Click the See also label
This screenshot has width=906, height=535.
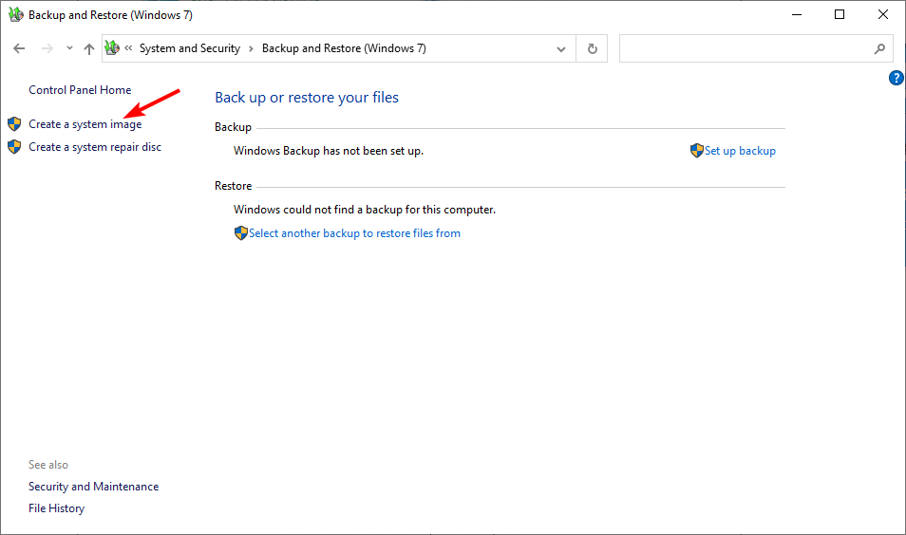click(48, 465)
